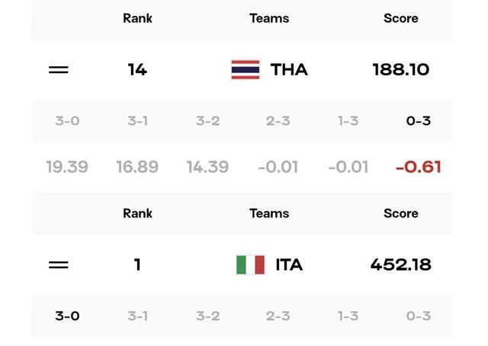This screenshot has width=488, height=346.
Task: Click the THA team name
Action: 289,69
